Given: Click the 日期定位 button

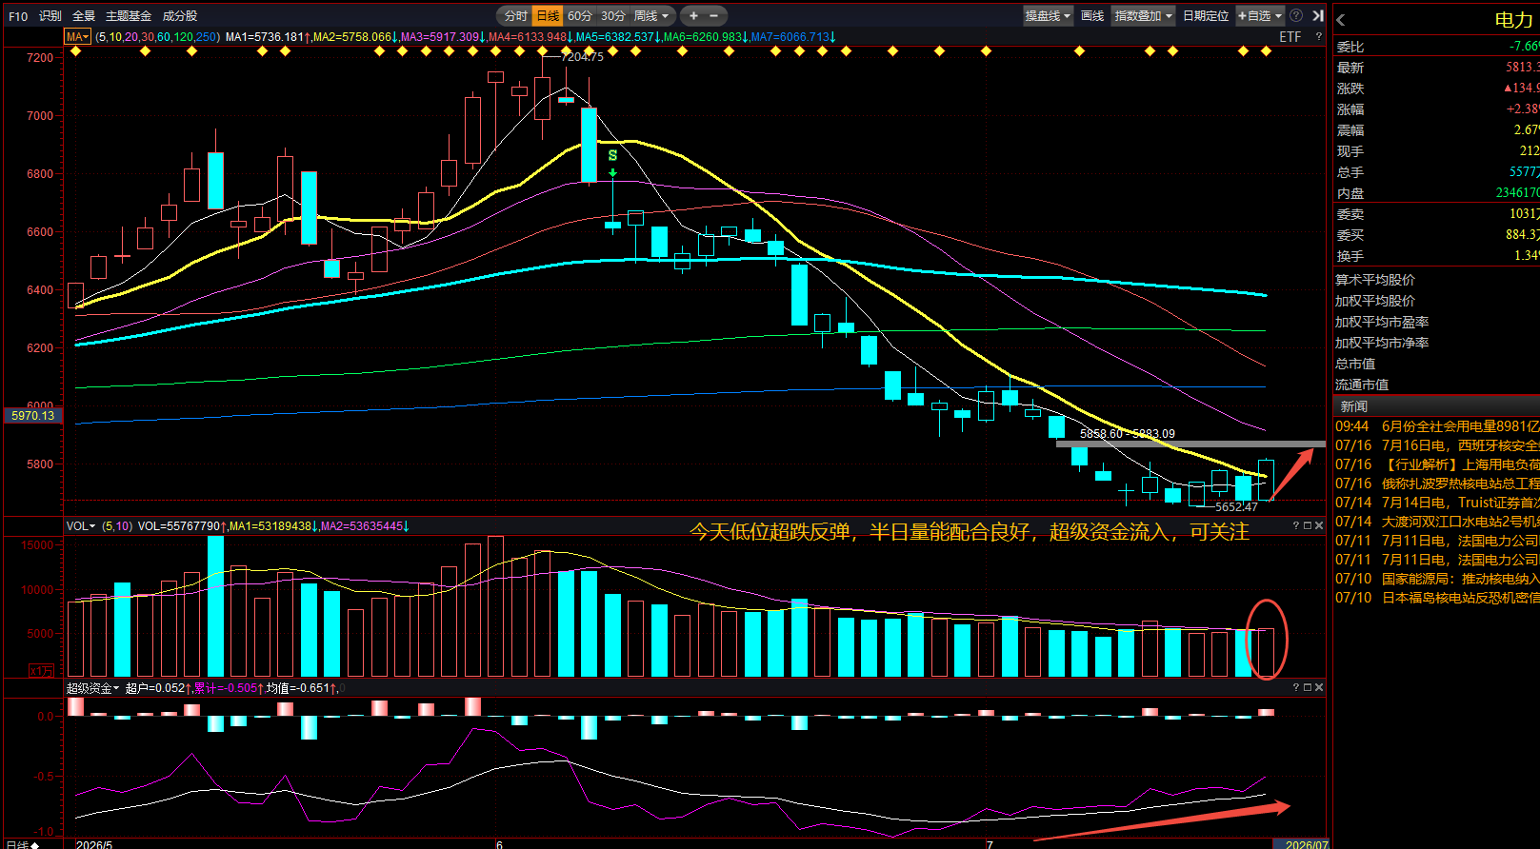Looking at the screenshot, I should point(1206,15).
